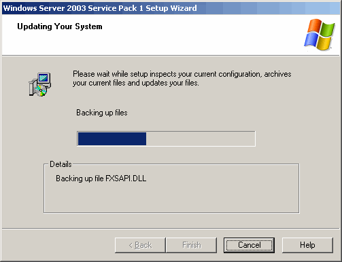This screenshot has height=262, width=342.
Task: Click the line starting Please wait while
Action: tap(182, 74)
